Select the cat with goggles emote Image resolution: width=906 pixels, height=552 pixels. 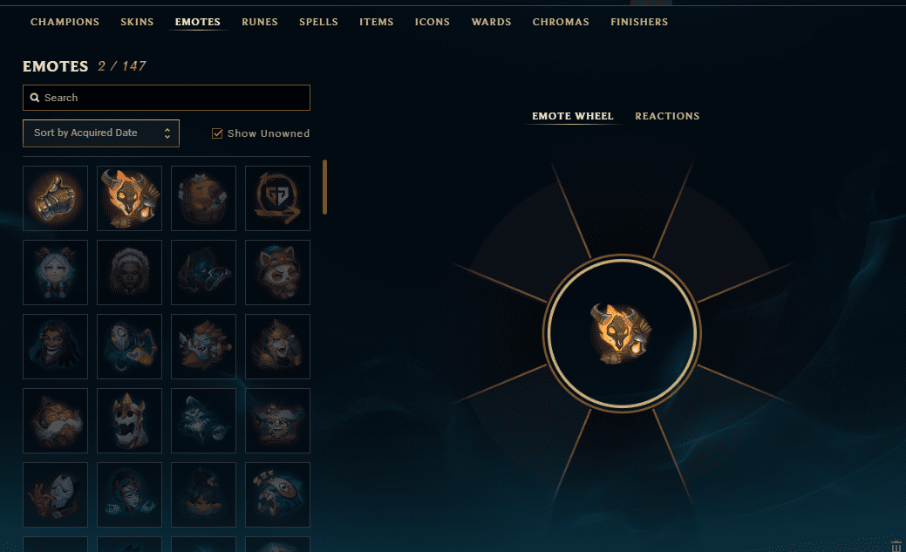pyautogui.click(x=277, y=272)
